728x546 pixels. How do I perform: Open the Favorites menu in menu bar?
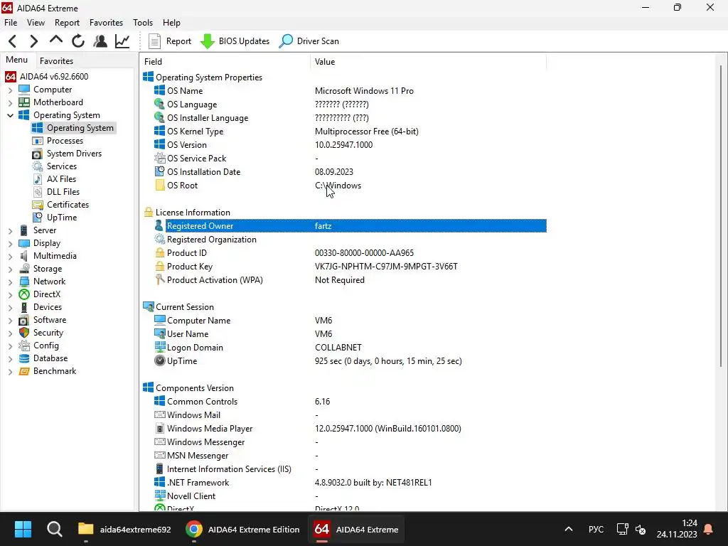(x=106, y=22)
